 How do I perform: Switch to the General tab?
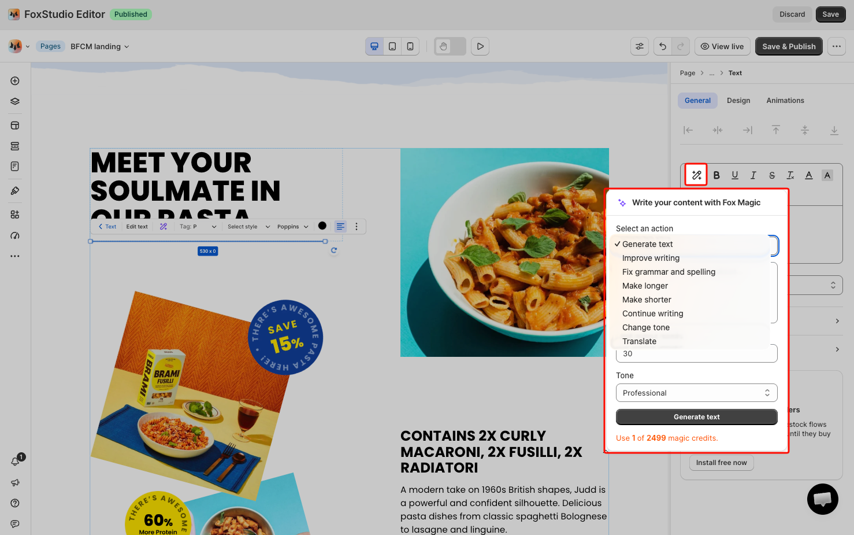click(x=697, y=101)
